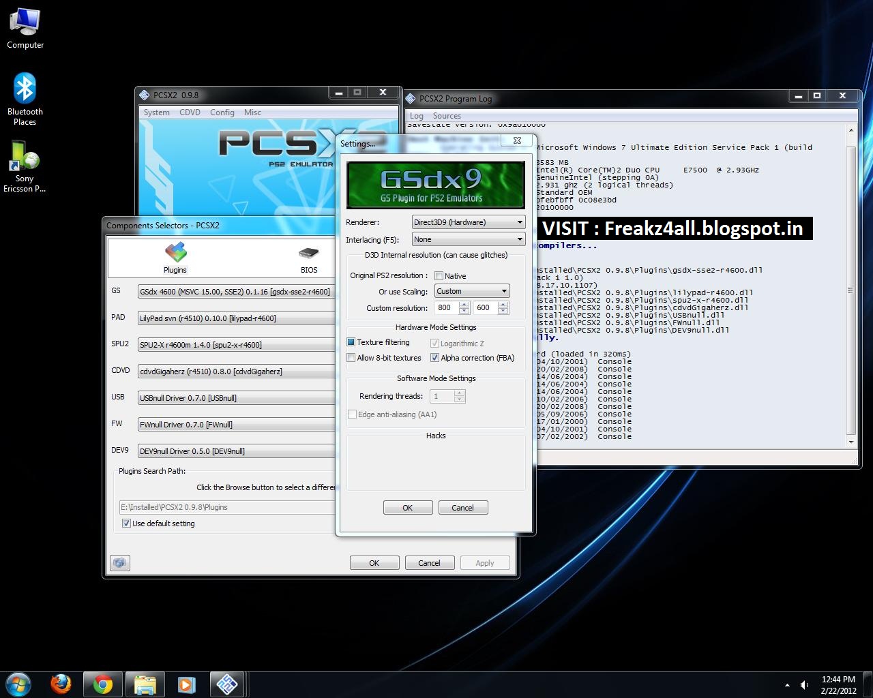Click Cancel in Components Selectors
The image size is (873, 698).
[x=430, y=563]
